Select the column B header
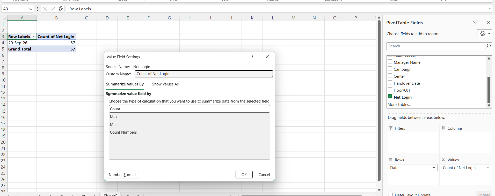495x196 pixels. pyautogui.click(x=56, y=18)
